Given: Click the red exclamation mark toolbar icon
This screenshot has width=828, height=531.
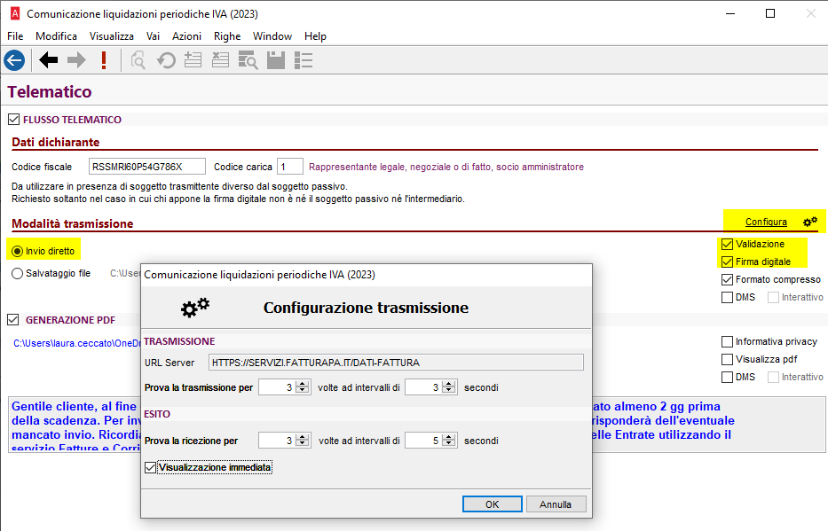Looking at the screenshot, I should [104, 60].
